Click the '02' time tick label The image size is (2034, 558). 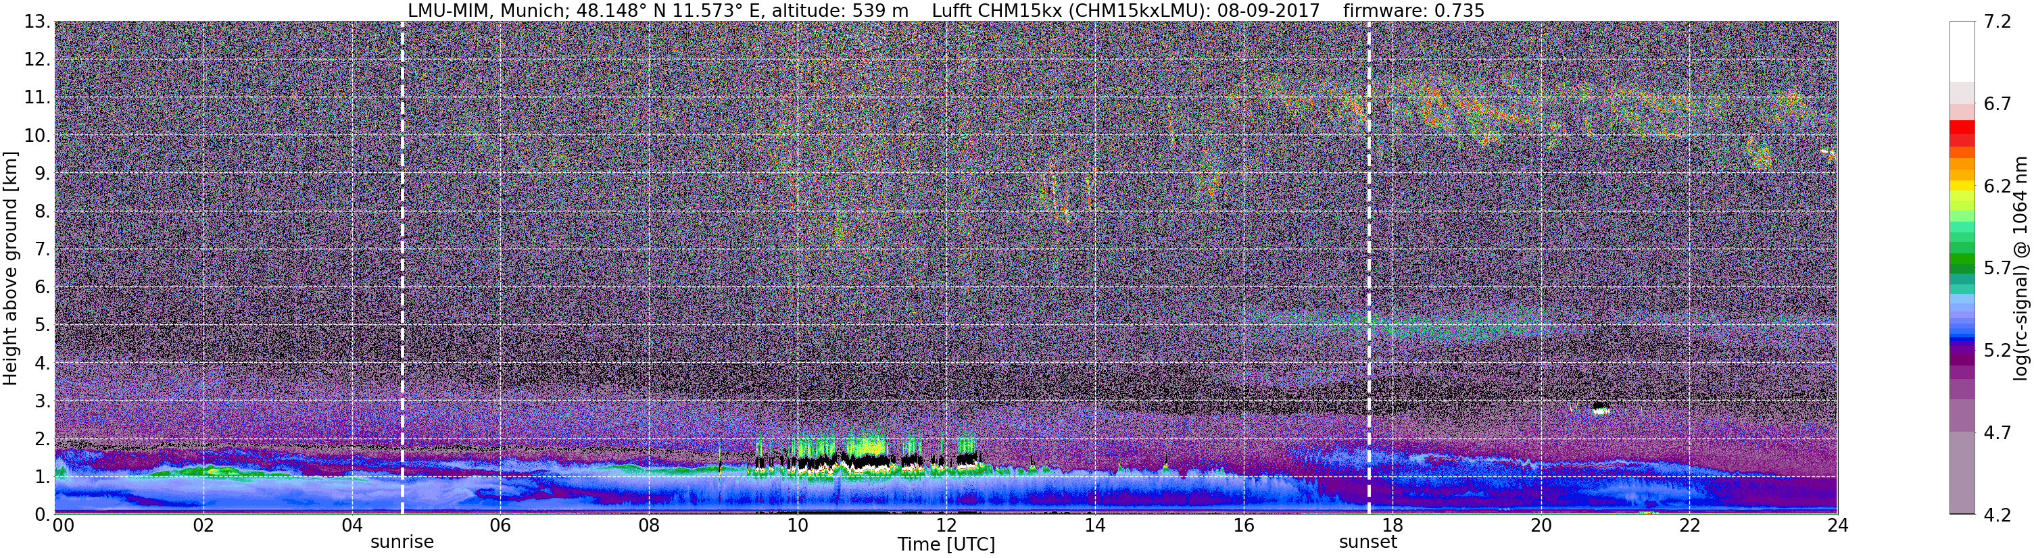click(x=203, y=526)
